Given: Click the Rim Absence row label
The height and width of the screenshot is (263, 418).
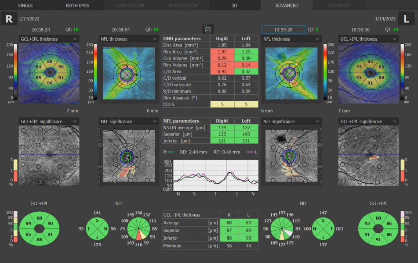Looking at the screenshot, I should pyautogui.click(x=180, y=98).
